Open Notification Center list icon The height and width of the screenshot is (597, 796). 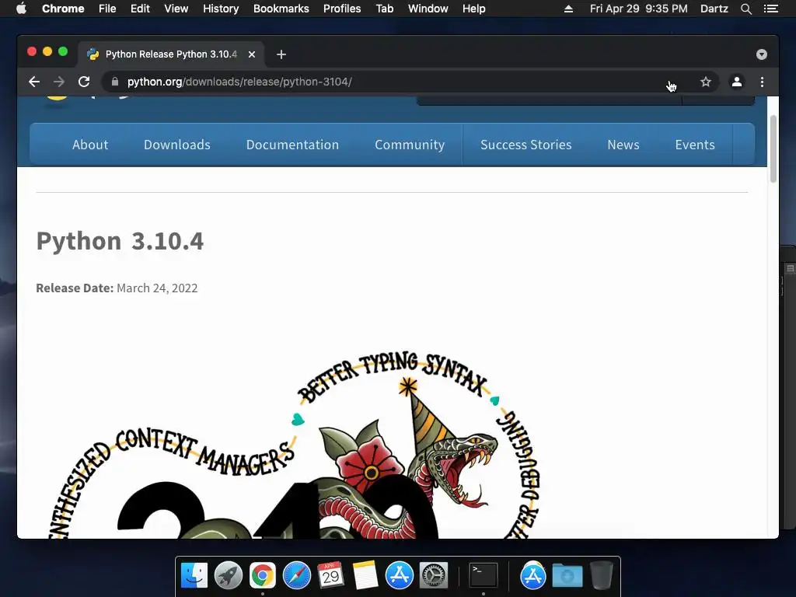pyautogui.click(x=771, y=9)
